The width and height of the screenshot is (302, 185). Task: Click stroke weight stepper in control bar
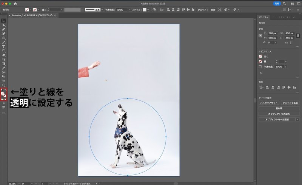click(48, 10)
